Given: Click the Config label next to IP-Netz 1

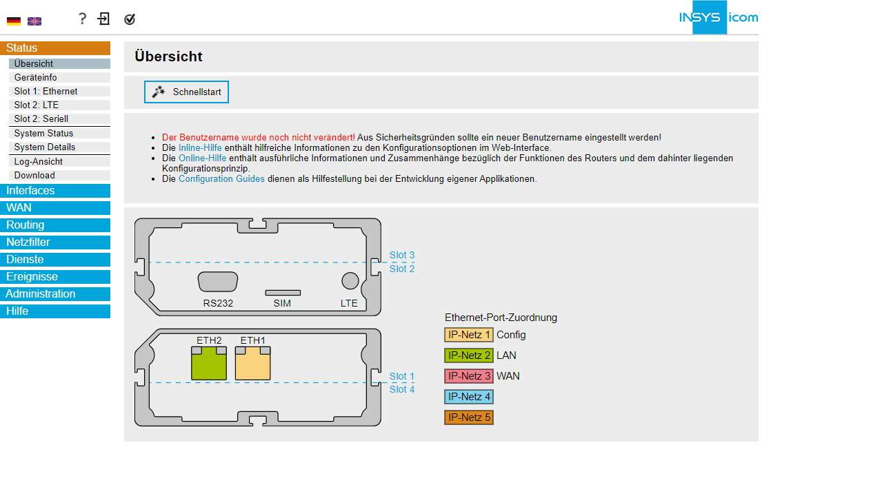Looking at the screenshot, I should [511, 335].
